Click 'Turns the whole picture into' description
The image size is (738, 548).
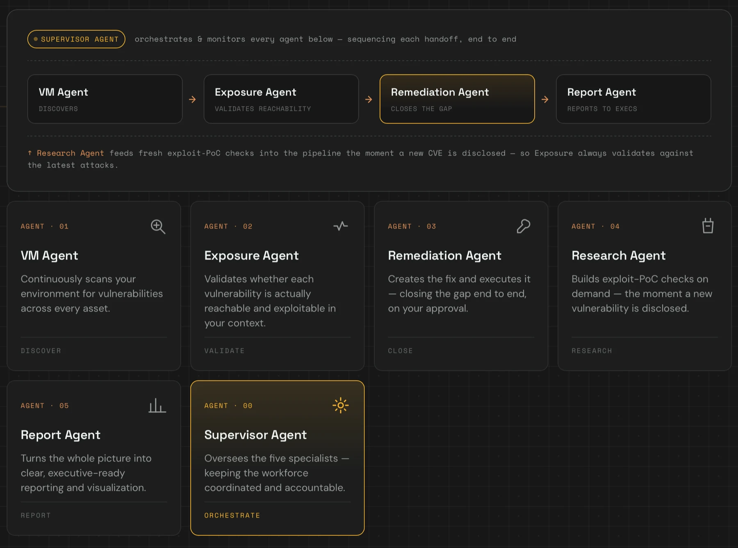click(x=86, y=473)
